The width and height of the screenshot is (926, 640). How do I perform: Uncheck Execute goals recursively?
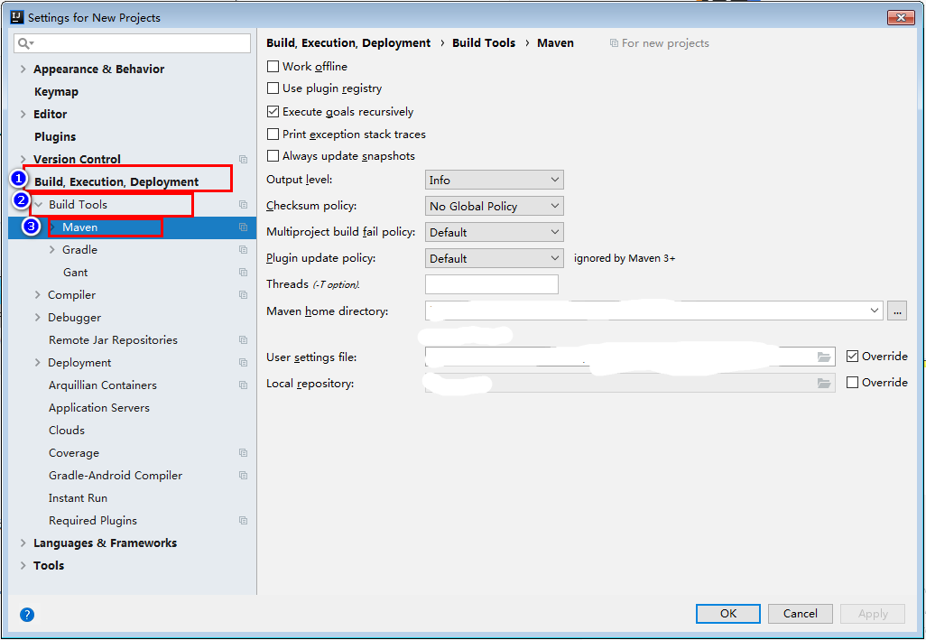coord(273,111)
